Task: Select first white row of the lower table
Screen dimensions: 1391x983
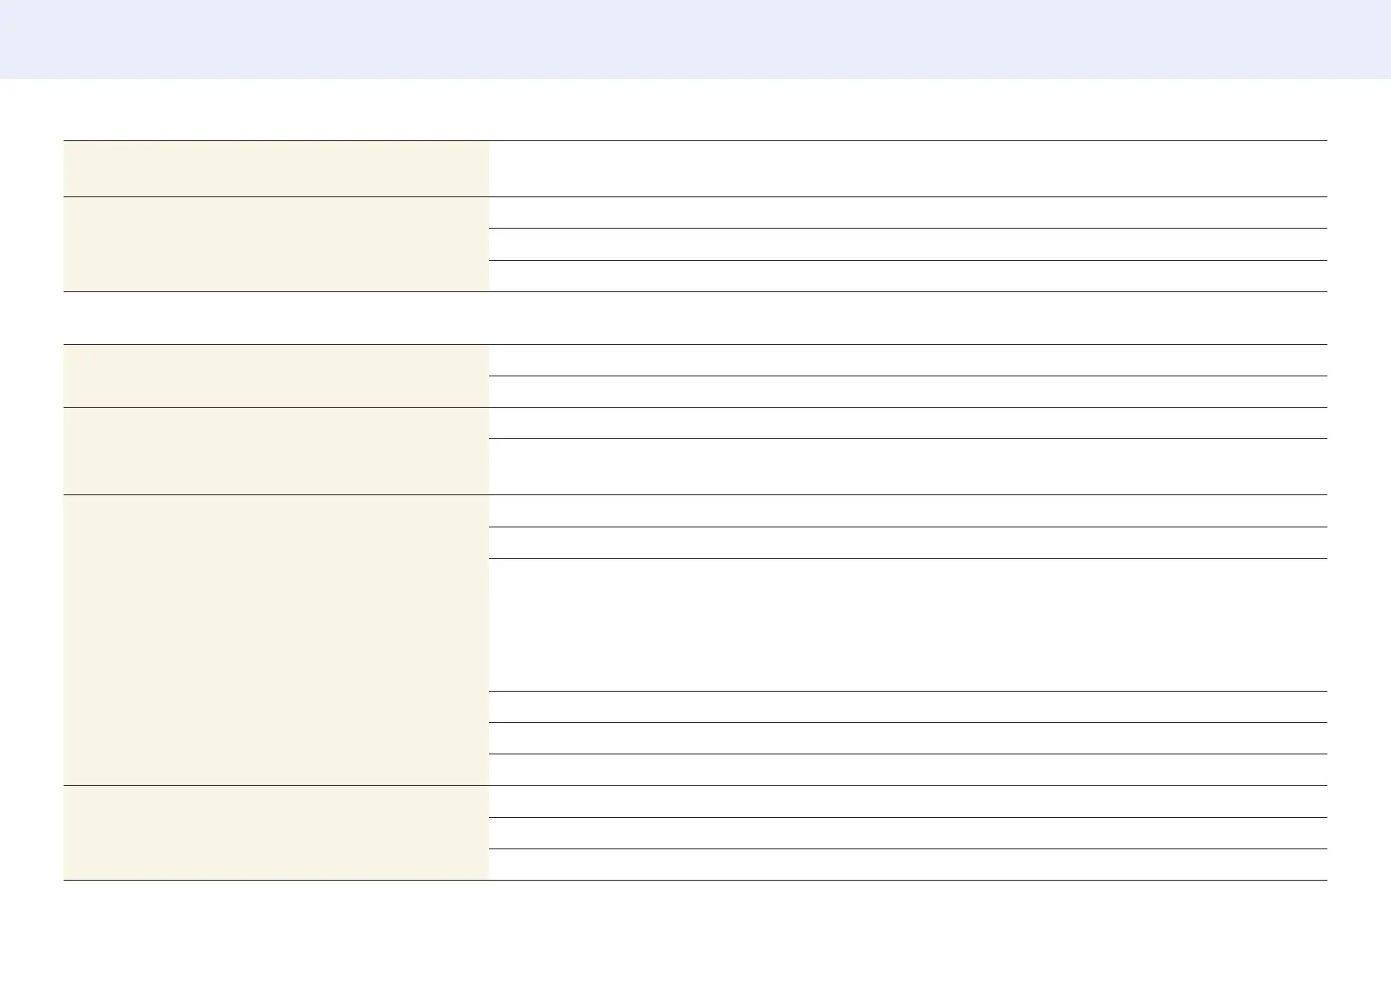Action: tap(908, 360)
